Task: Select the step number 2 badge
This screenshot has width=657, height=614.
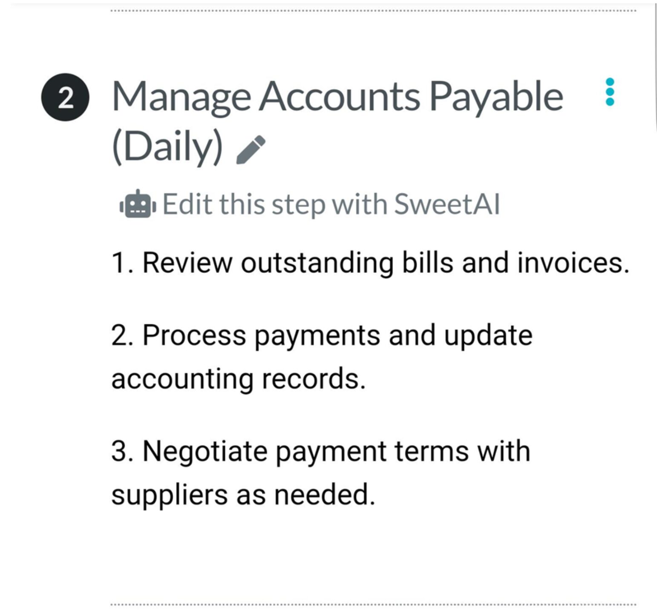Action: point(65,98)
